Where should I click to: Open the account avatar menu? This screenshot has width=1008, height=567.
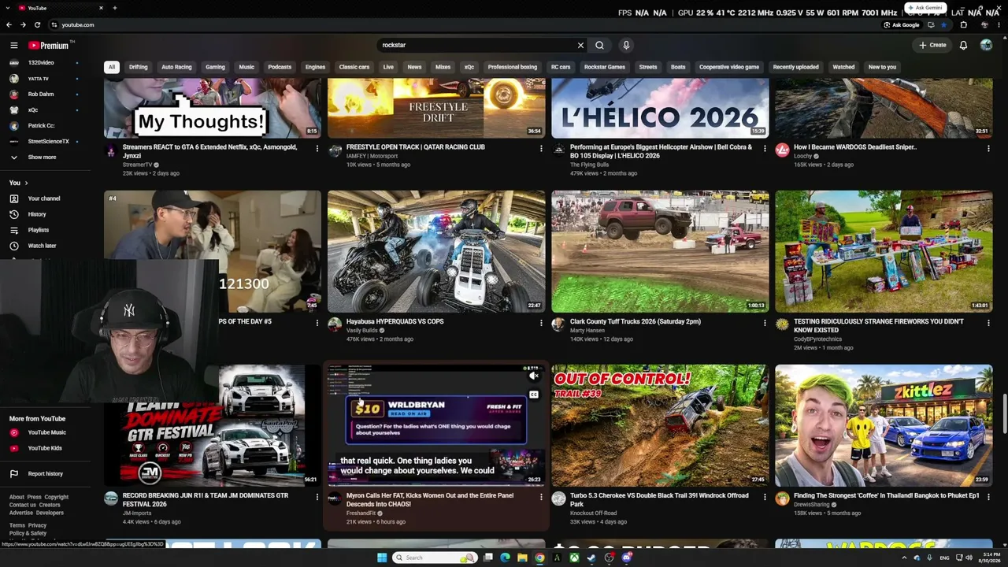coord(986,46)
